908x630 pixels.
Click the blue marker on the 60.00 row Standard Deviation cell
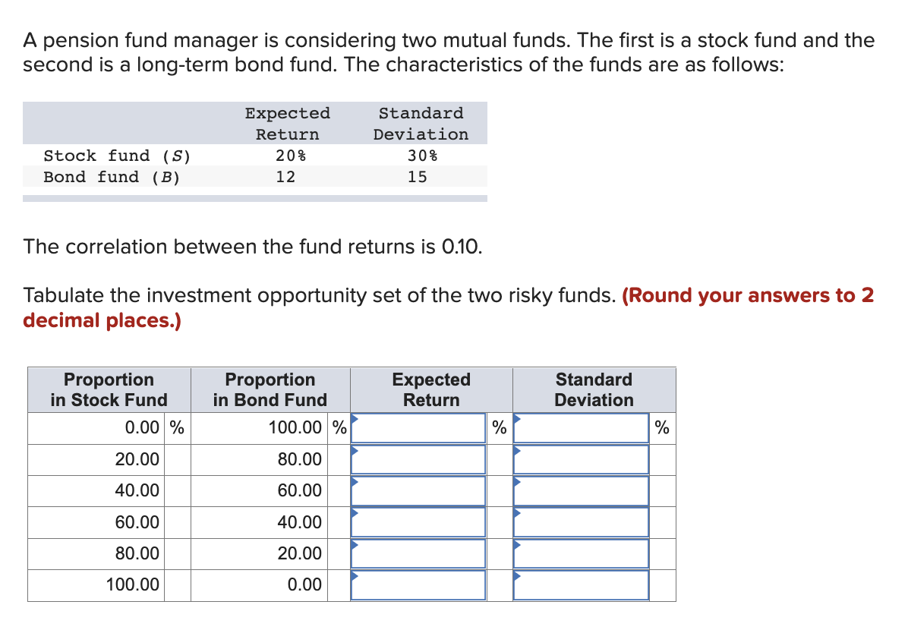[x=519, y=512]
